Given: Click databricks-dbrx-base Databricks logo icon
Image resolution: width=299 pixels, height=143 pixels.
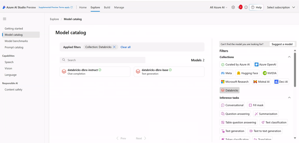Looking at the screenshot, I should click(x=138, y=71).
